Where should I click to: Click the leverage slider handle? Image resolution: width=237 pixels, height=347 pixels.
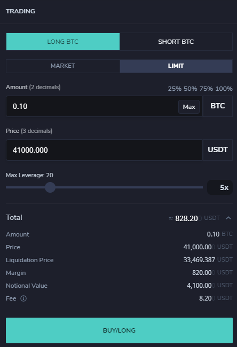point(50,187)
